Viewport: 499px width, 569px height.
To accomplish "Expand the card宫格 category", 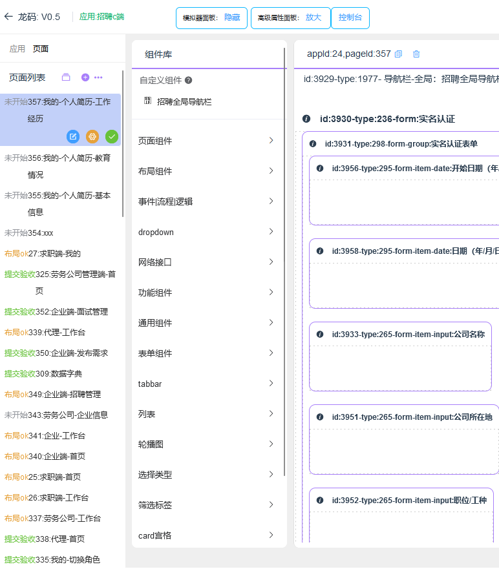I will [x=206, y=535].
